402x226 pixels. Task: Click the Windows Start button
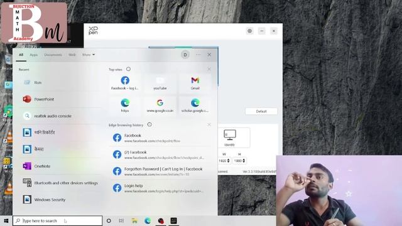point(6,220)
